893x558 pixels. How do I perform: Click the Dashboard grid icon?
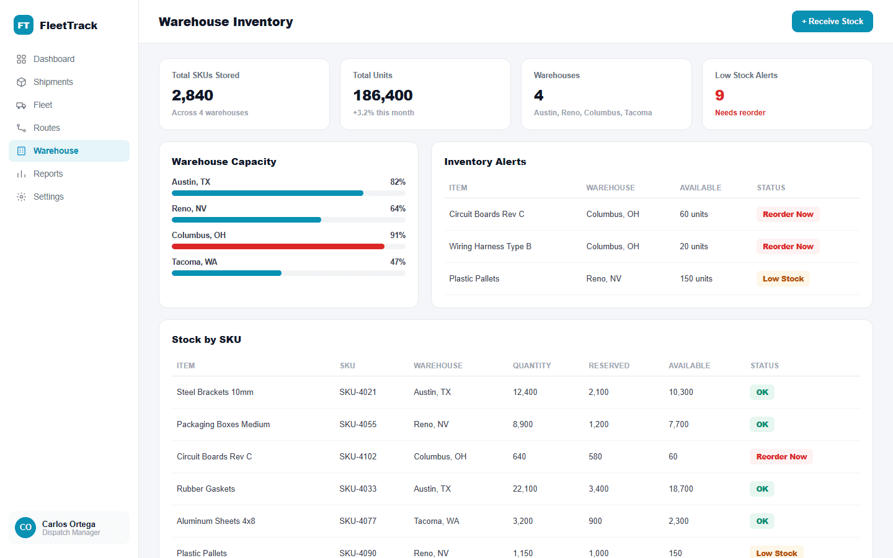coord(21,59)
